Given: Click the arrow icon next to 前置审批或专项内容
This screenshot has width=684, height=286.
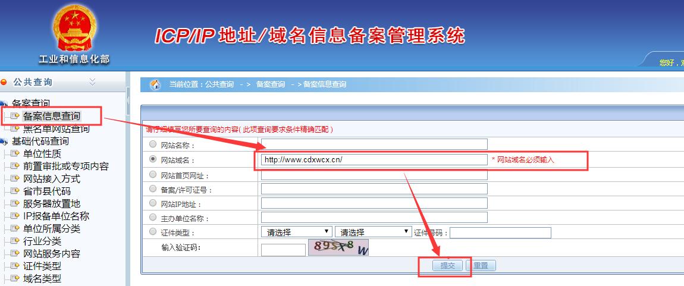Looking at the screenshot, I should pos(15,166).
